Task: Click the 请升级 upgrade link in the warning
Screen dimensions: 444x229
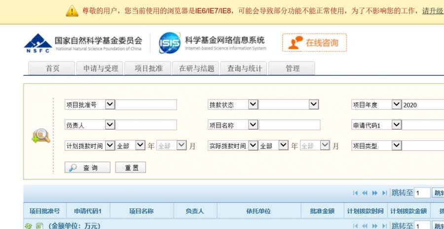Action: (x=433, y=11)
